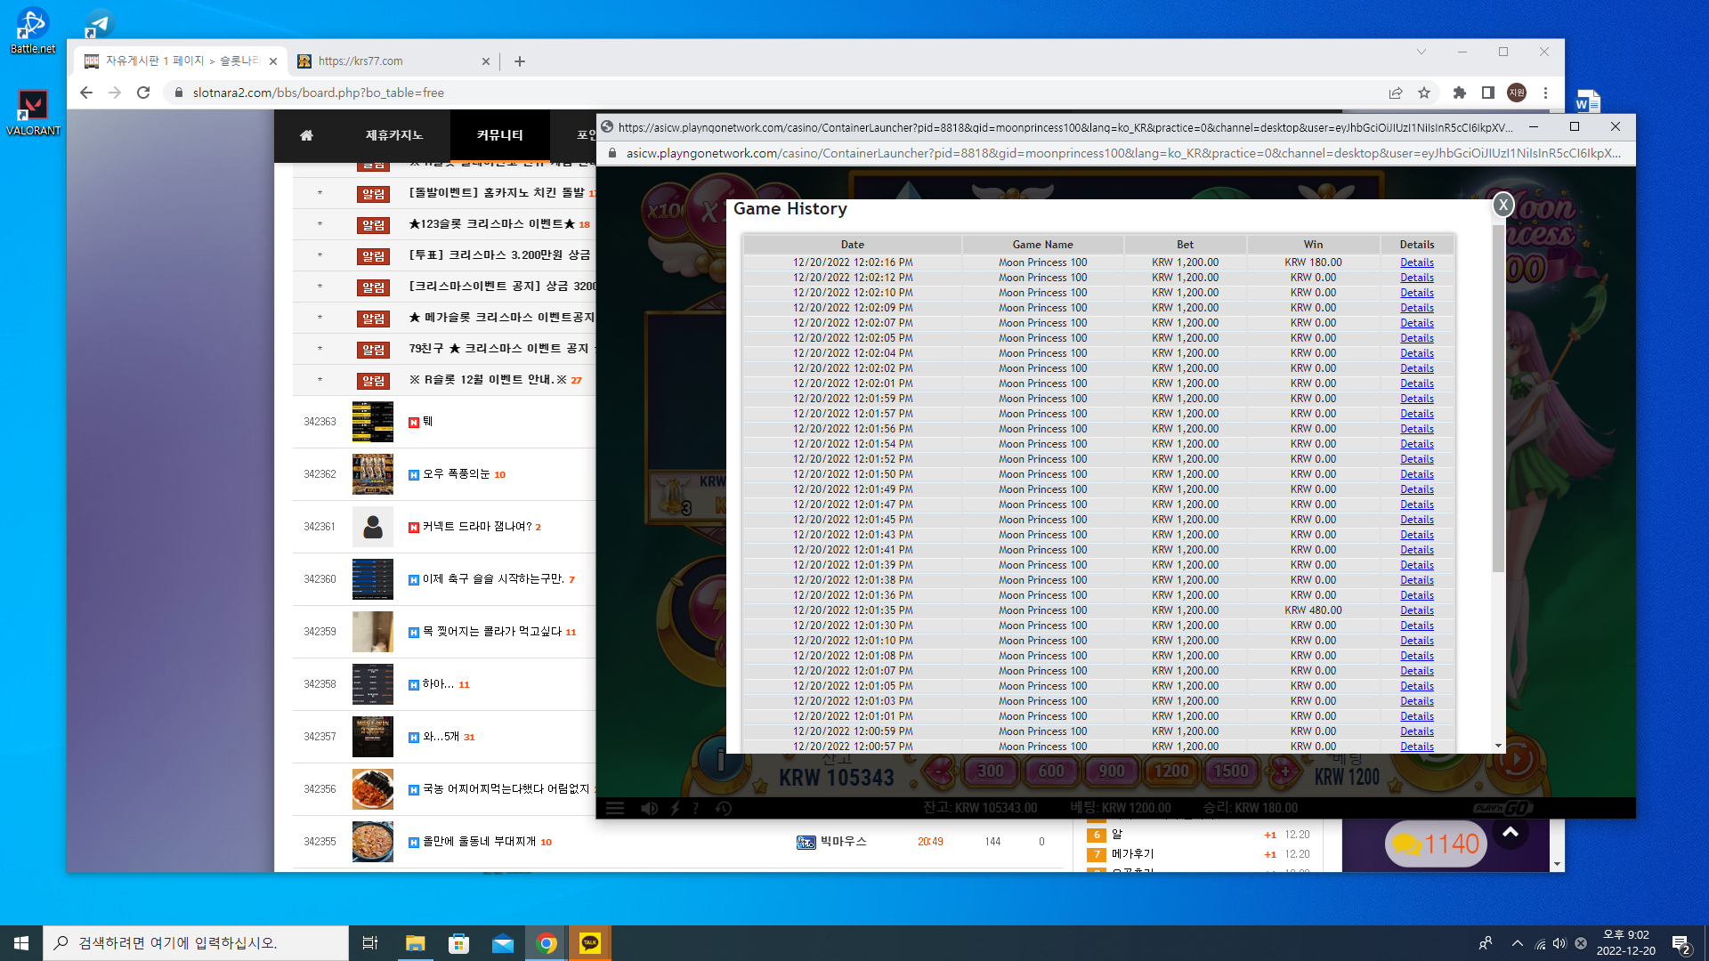
Task: Open post 이제 축구 슬슬 시작하는구만.
Action: [493, 579]
